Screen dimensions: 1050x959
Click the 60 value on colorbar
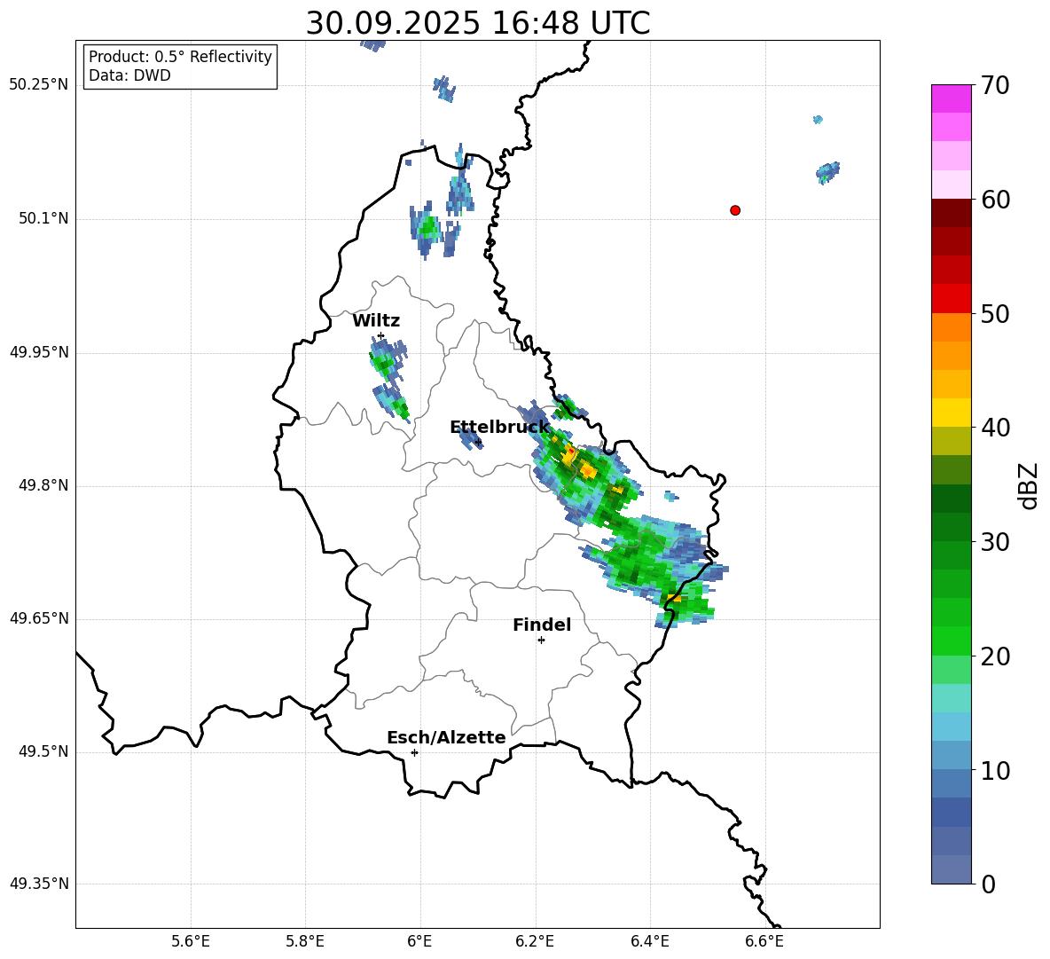[x=996, y=200]
